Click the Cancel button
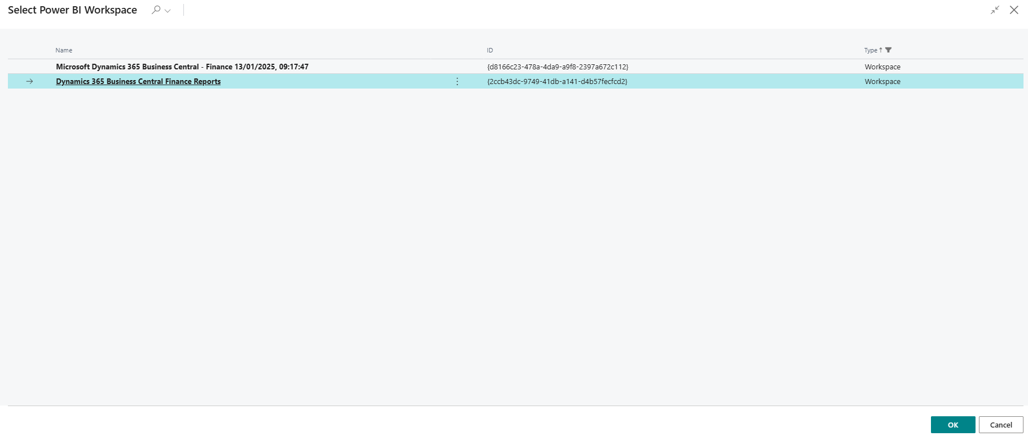Viewport: 1028px width, 436px height. click(1001, 425)
